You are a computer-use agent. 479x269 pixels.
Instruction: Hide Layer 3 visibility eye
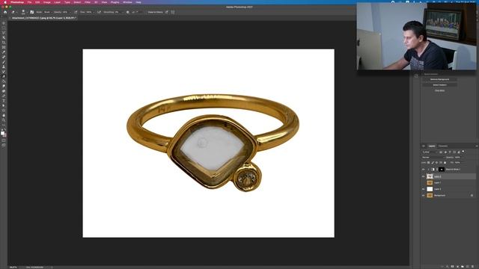pos(424,189)
